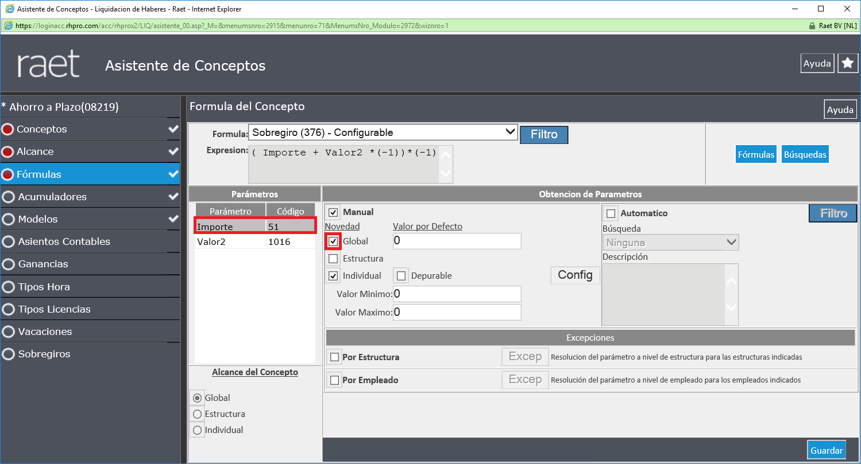The width and height of the screenshot is (861, 464).
Task: Open Asientos Contables in sidebar
Action: (91, 241)
